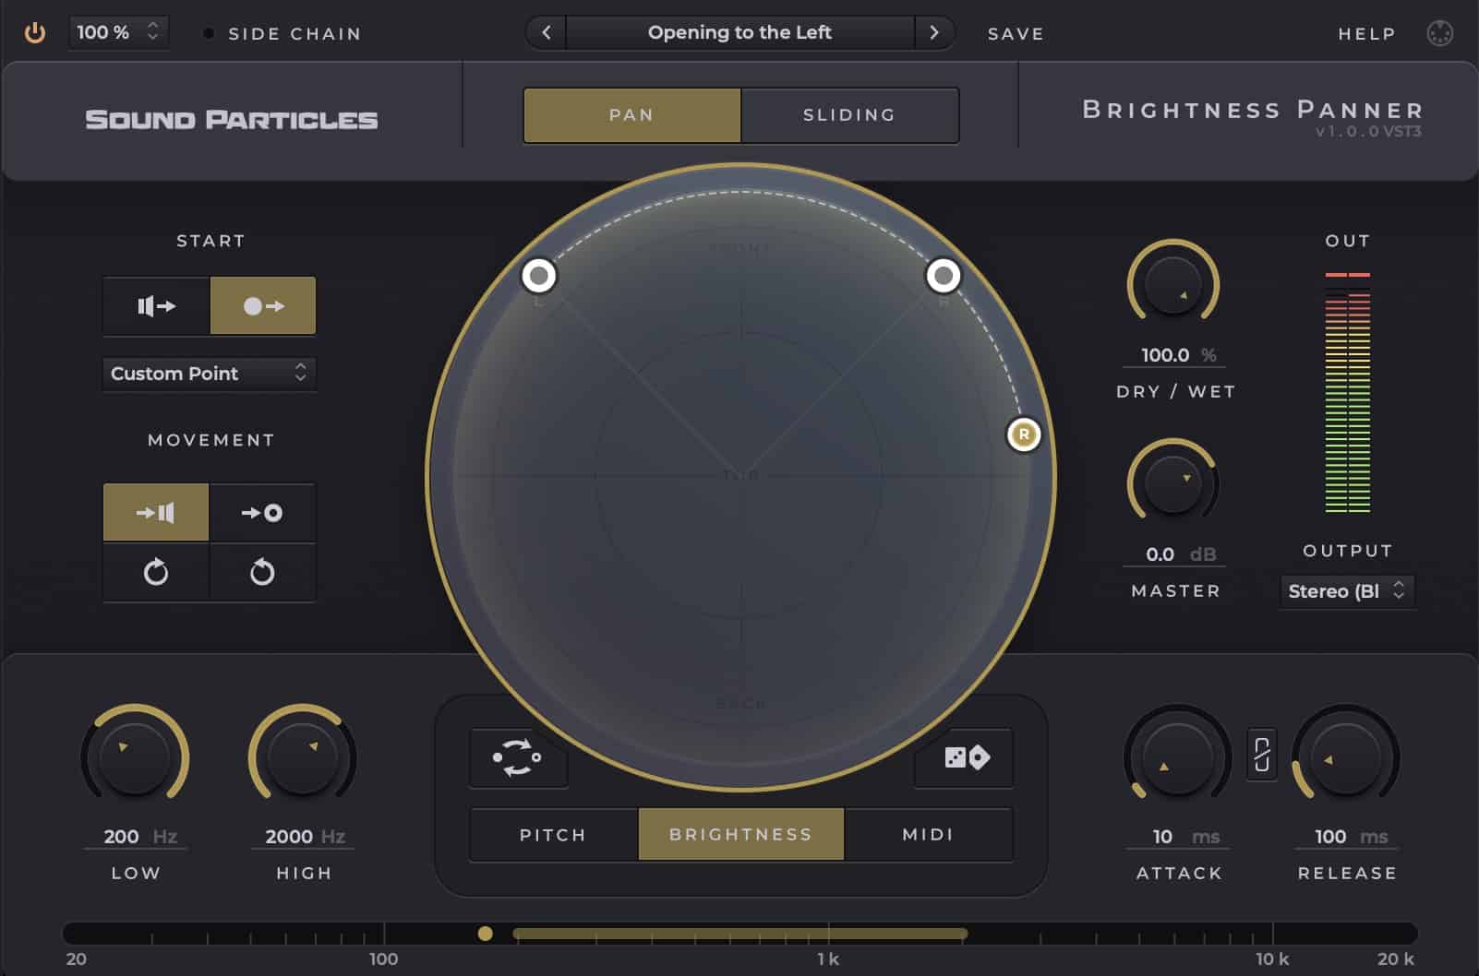Click the gold frequency range bar
Viewport: 1479px width, 976px height.
(740, 934)
